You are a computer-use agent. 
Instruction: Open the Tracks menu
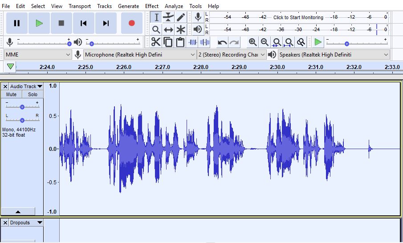pos(104,6)
